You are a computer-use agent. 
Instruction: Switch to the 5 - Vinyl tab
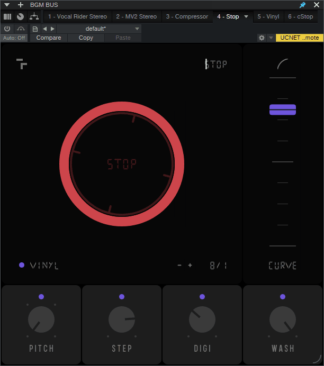click(268, 16)
